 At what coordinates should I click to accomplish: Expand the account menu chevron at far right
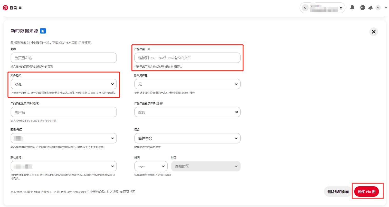(386, 8)
